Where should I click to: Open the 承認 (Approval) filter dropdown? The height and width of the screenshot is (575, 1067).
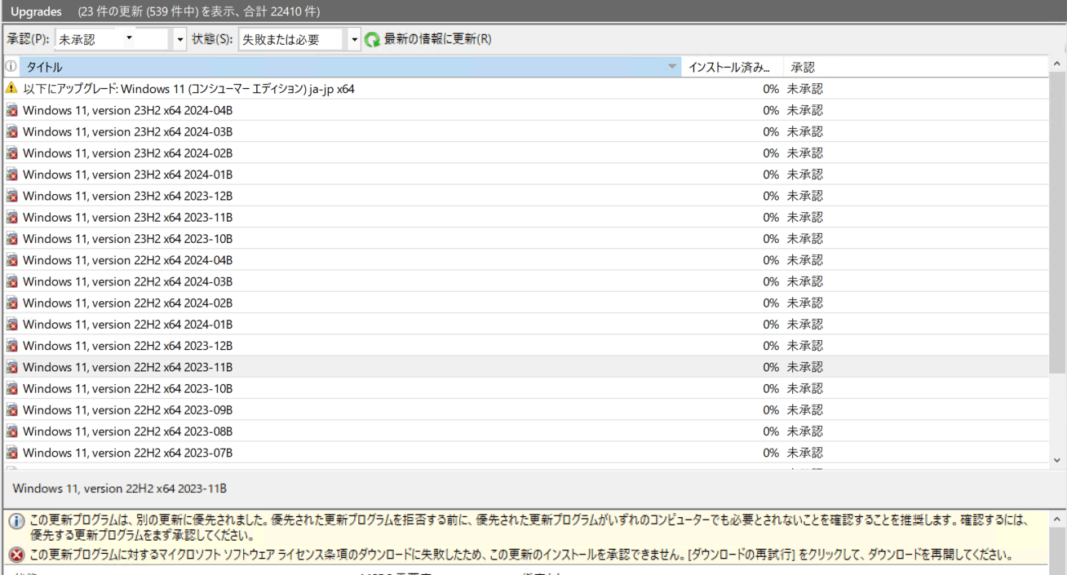(x=180, y=39)
